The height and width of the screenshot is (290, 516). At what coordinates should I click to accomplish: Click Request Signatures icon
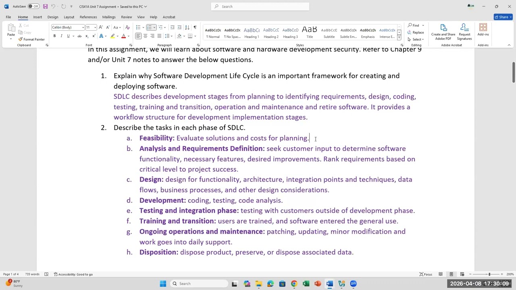pyautogui.click(x=464, y=32)
